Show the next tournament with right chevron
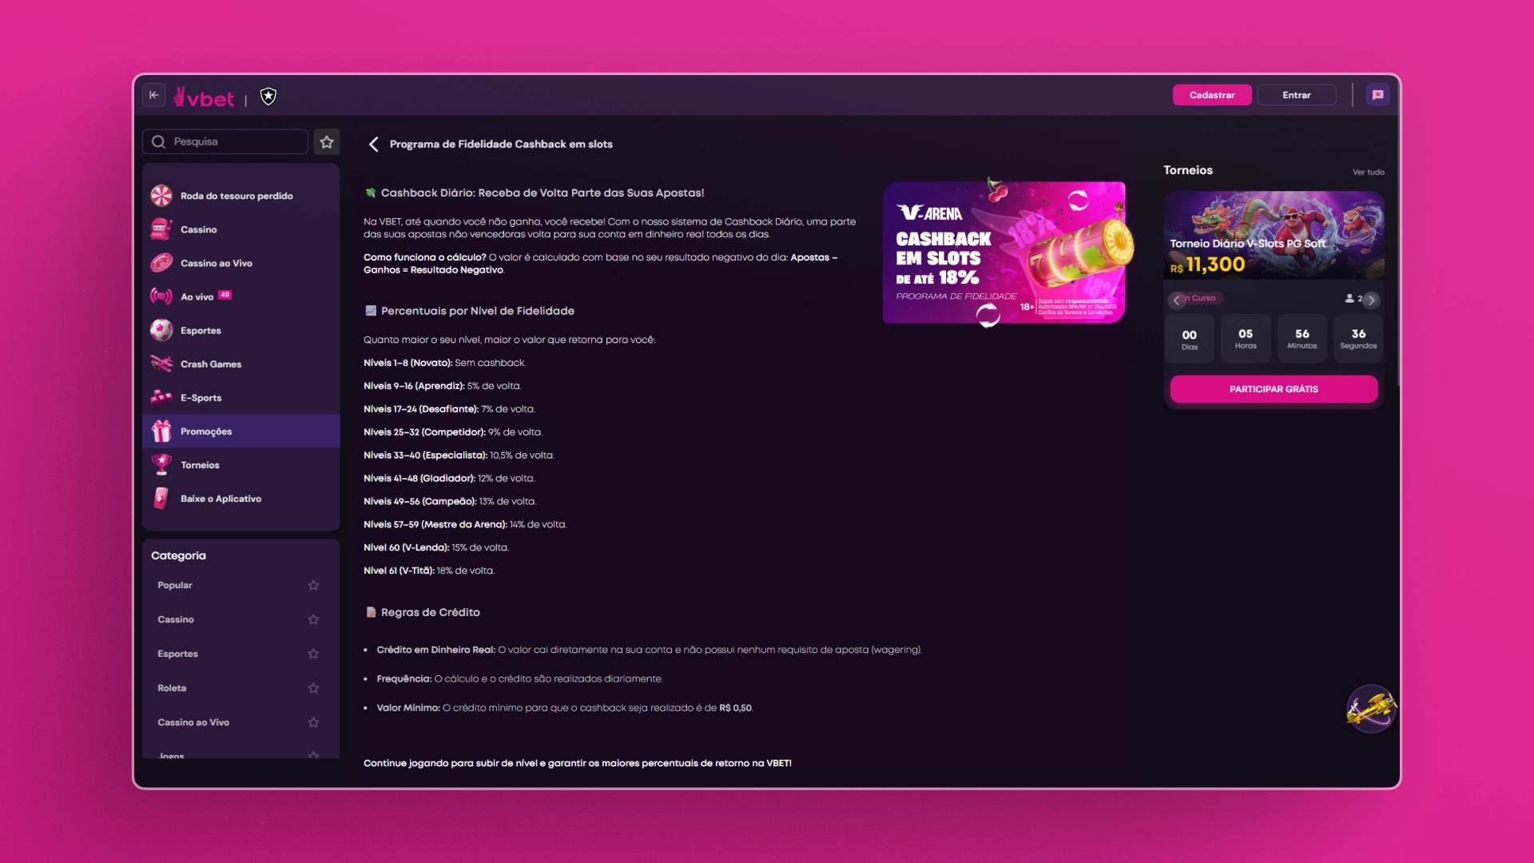Viewport: 1534px width, 863px height. (1371, 300)
